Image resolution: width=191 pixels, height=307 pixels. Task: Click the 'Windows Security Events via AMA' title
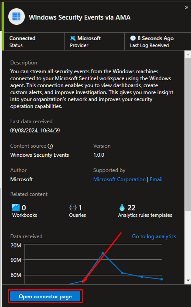pos(80,17)
